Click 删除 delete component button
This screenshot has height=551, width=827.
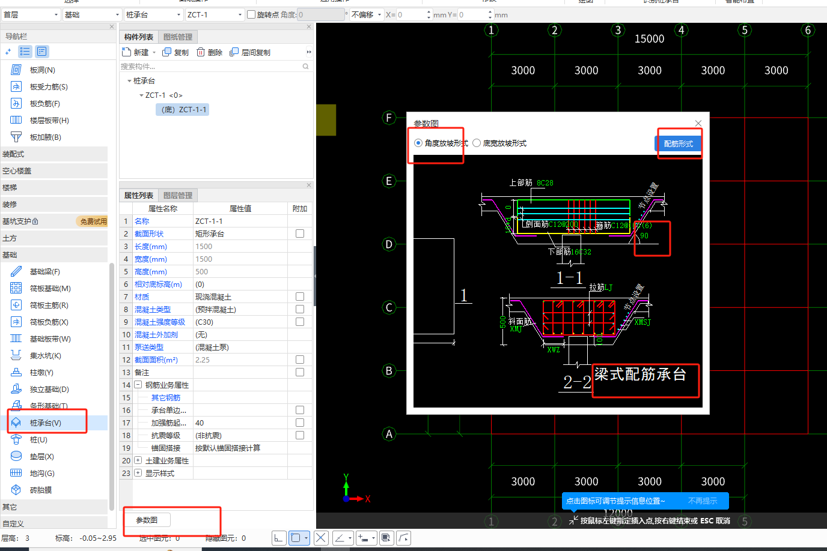(x=209, y=53)
